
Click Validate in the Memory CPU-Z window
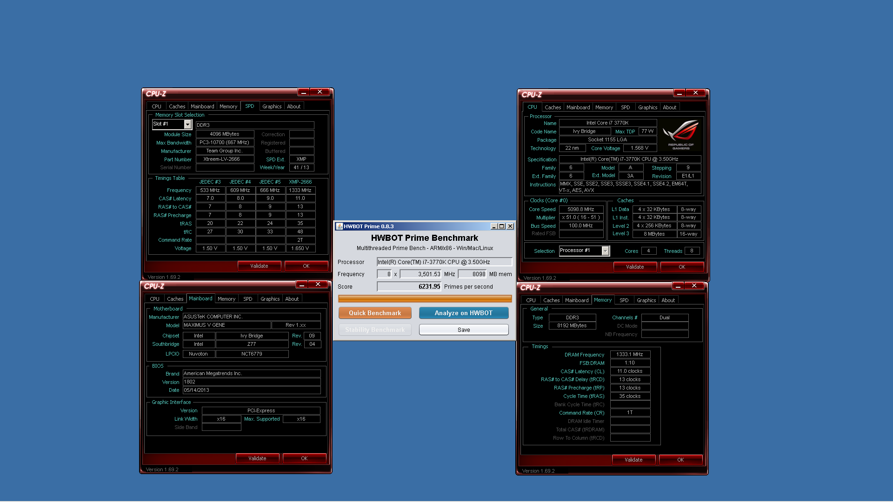[633, 460]
